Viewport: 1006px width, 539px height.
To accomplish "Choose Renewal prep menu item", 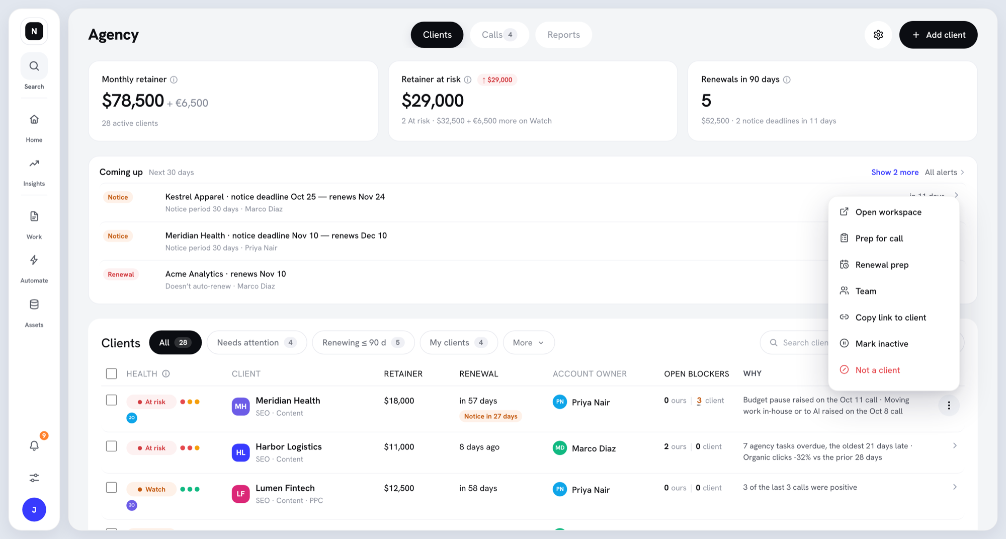I will [893, 265].
